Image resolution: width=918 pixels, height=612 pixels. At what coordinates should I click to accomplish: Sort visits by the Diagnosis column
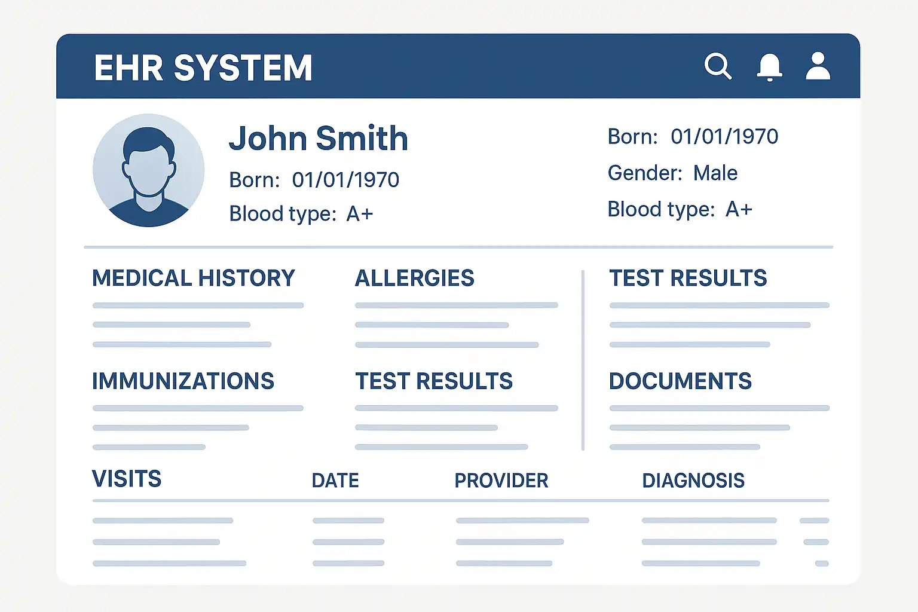(693, 481)
